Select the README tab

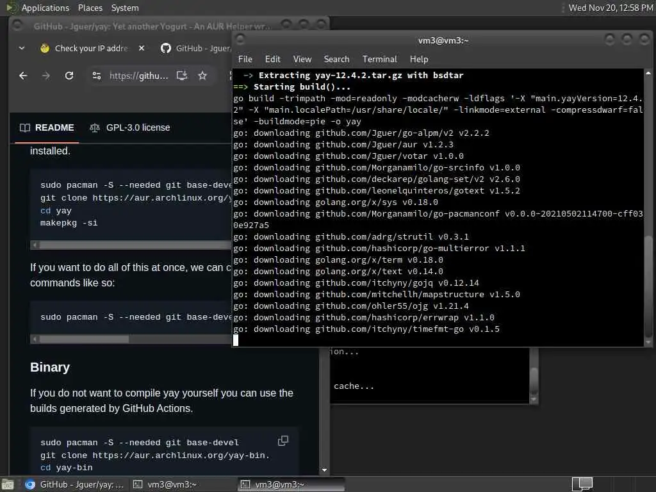(47, 127)
